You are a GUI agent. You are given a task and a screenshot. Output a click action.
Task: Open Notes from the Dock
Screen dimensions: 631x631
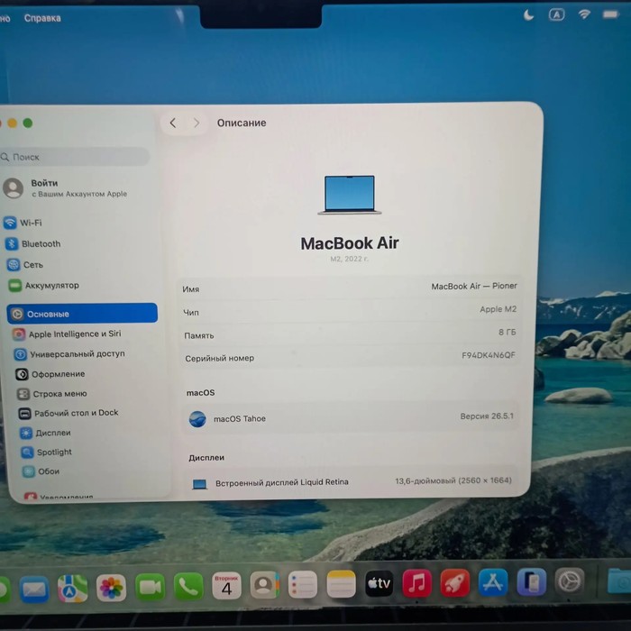(x=341, y=584)
